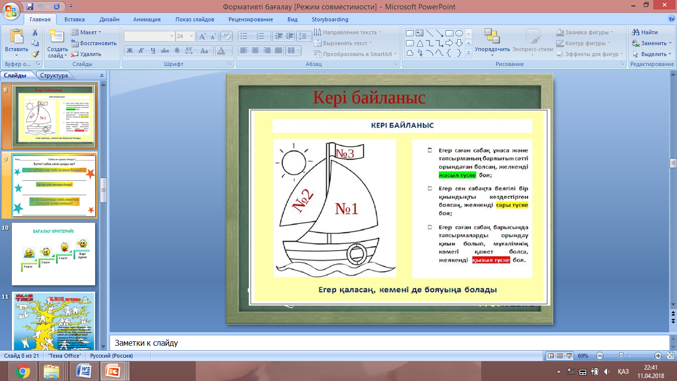This screenshot has width=677, height=381.
Task: Open Chrome from the taskbar
Action: (x=23, y=371)
